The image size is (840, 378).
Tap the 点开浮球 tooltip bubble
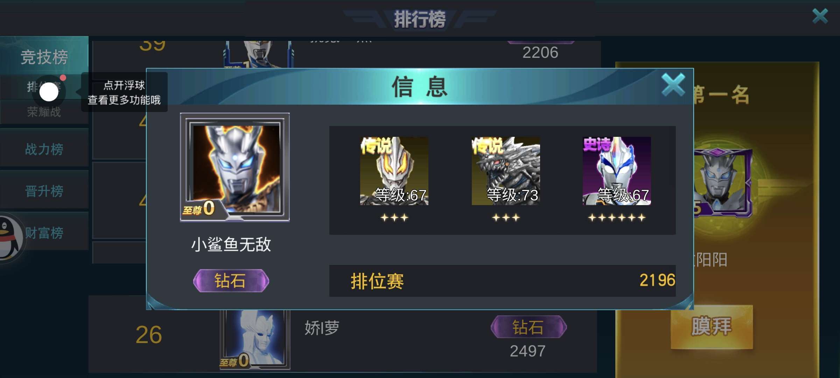click(124, 92)
